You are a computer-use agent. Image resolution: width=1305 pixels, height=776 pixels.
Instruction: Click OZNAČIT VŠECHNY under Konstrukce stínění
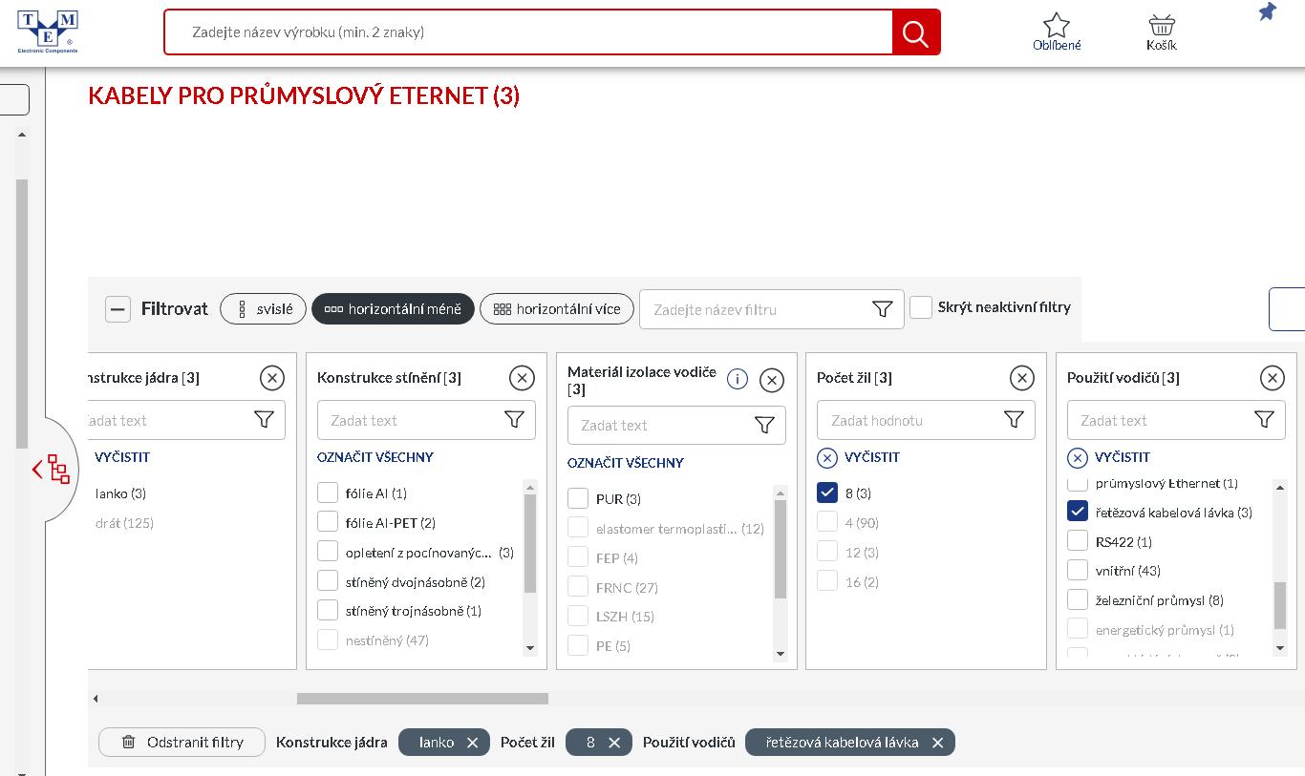point(374,457)
